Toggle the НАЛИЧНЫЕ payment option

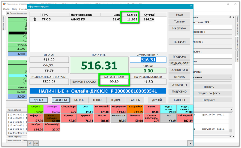coord(61,100)
